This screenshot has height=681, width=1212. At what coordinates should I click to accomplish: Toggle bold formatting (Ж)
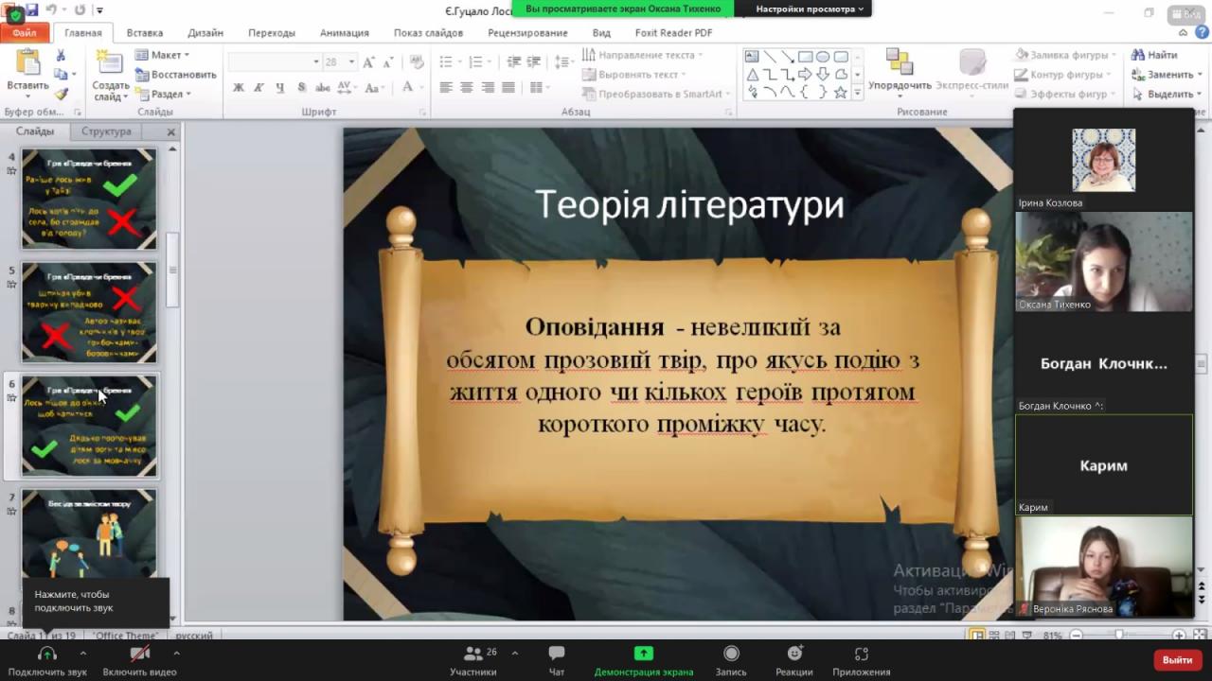point(239,87)
